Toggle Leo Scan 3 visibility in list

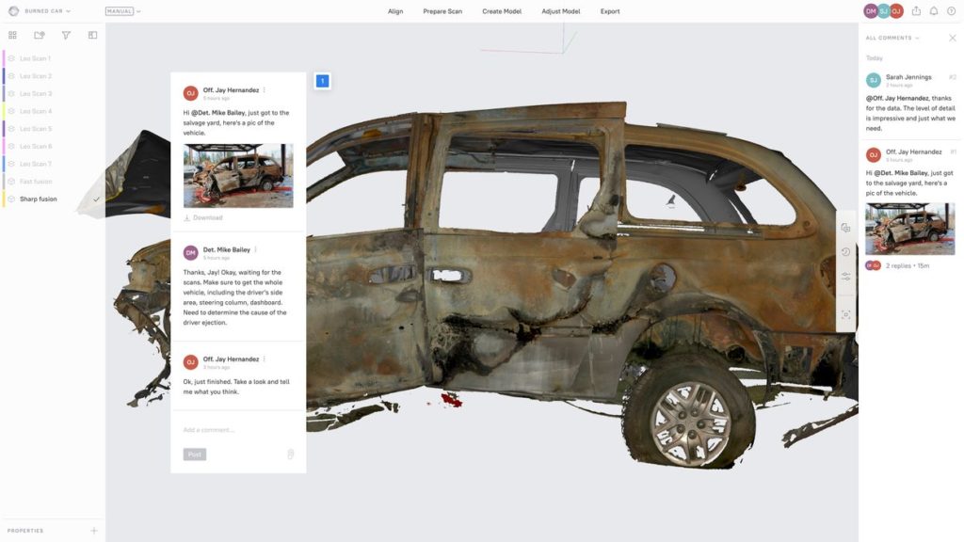click(11, 94)
